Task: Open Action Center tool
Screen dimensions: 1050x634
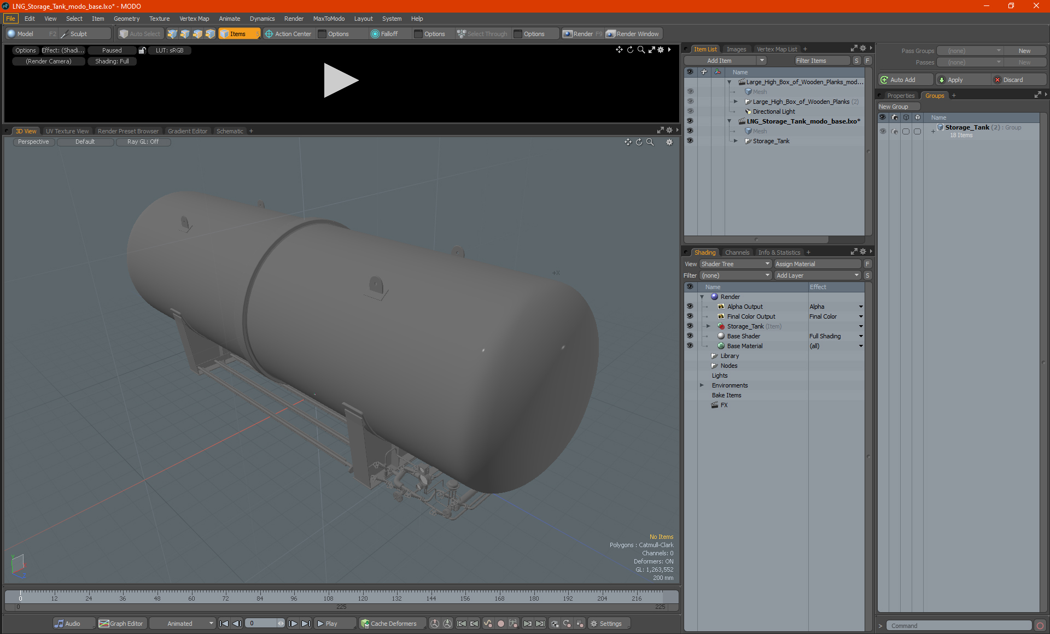Action: (x=288, y=34)
